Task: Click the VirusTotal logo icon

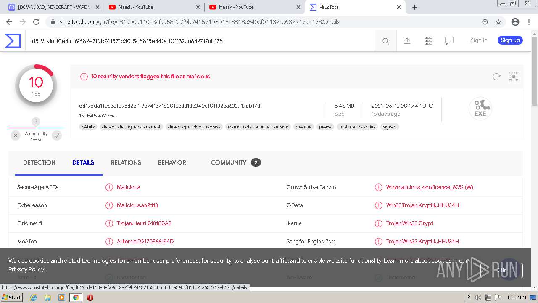Action: click(x=13, y=41)
